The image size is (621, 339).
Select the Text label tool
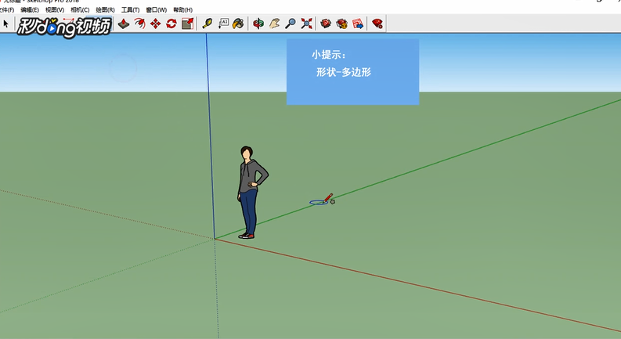(223, 23)
